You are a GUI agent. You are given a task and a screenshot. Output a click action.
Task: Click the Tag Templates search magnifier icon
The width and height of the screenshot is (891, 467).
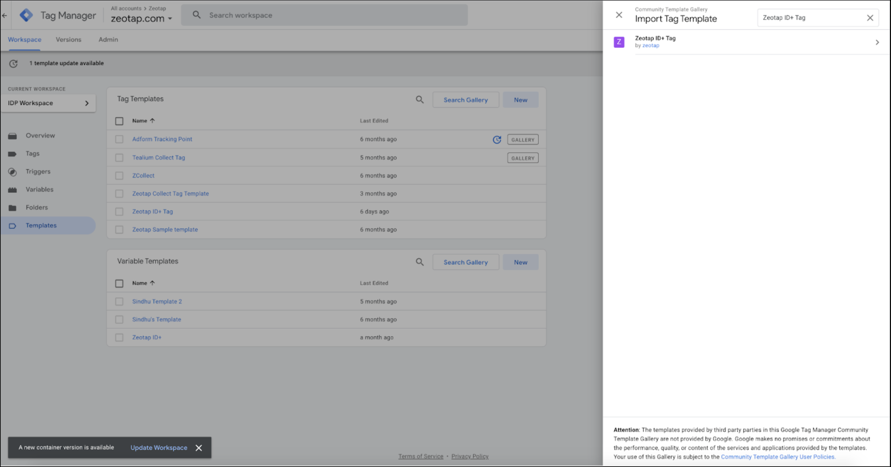(419, 100)
